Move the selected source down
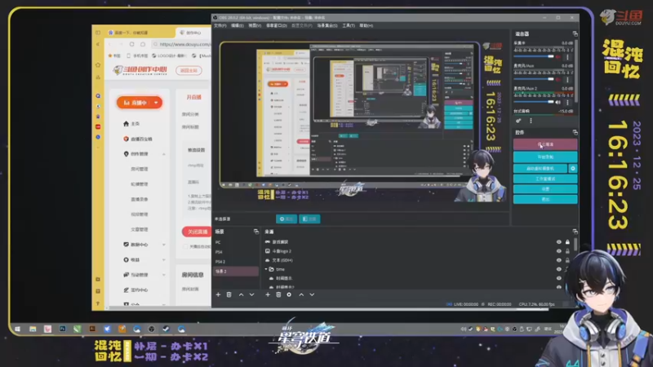Viewport: 653px width, 367px height. pyautogui.click(x=312, y=294)
